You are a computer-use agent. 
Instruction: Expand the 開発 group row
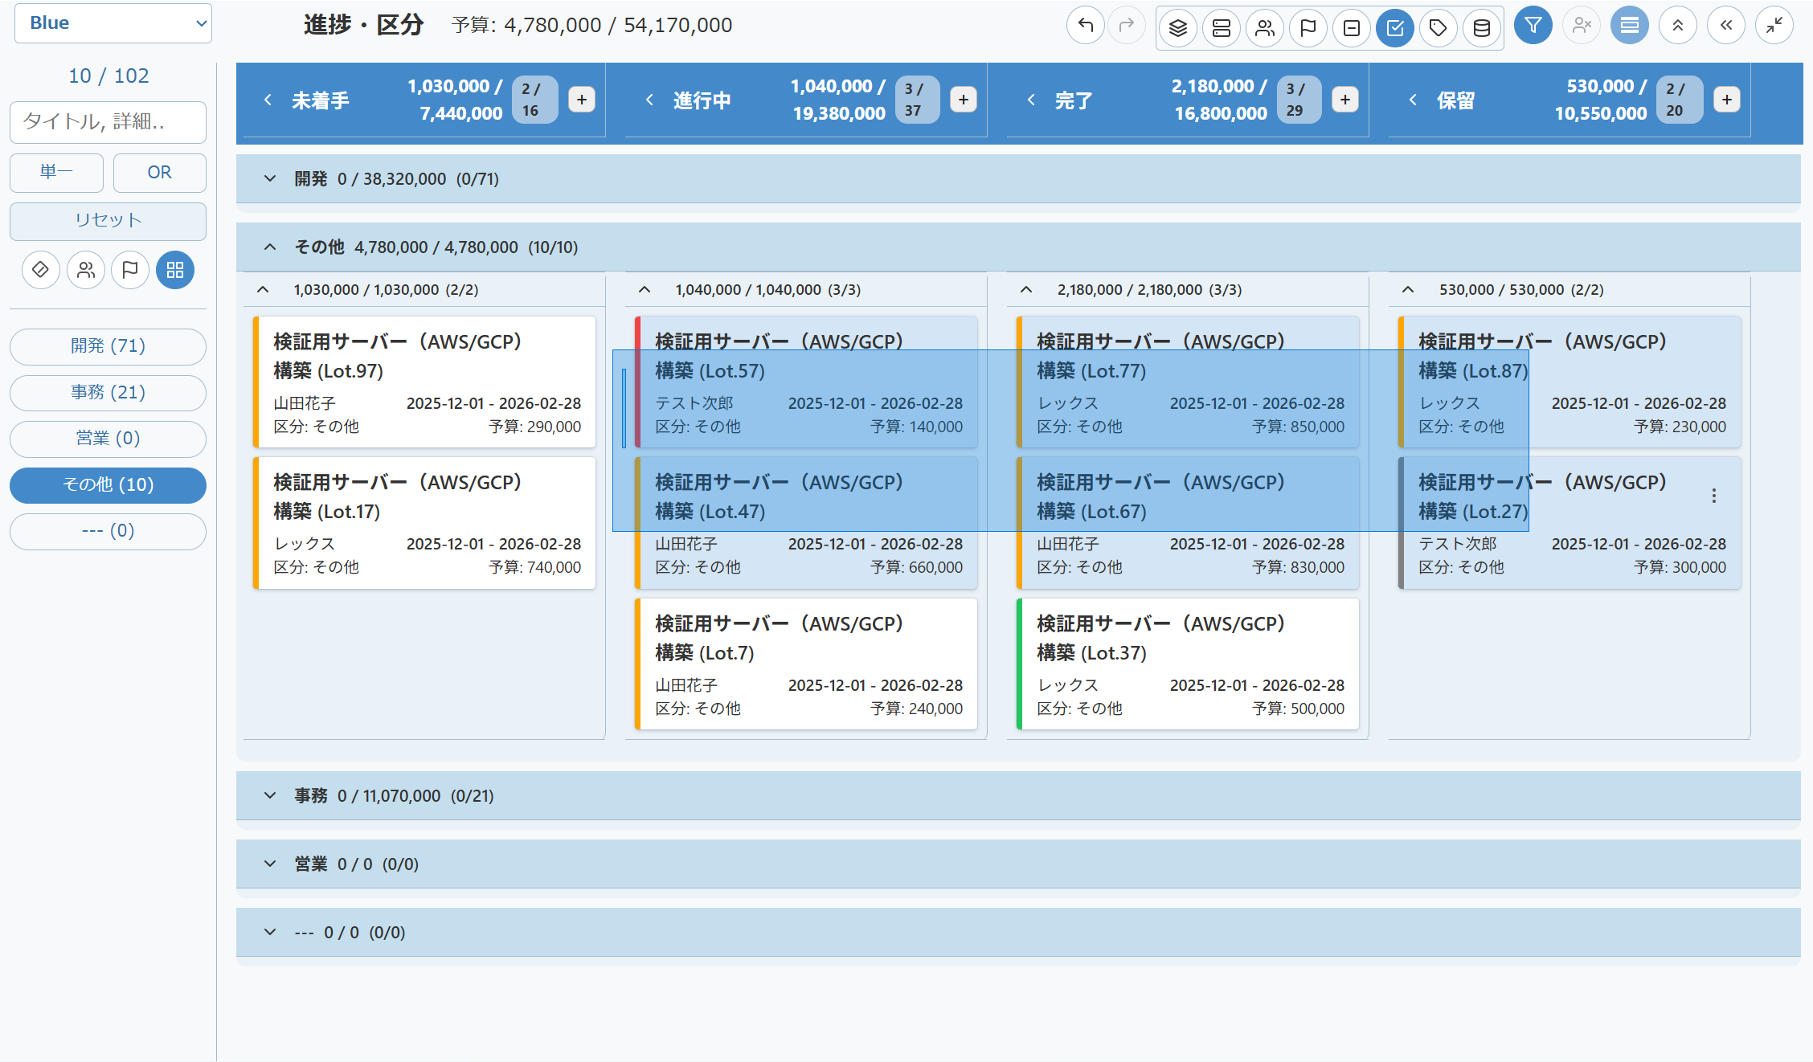point(270,178)
